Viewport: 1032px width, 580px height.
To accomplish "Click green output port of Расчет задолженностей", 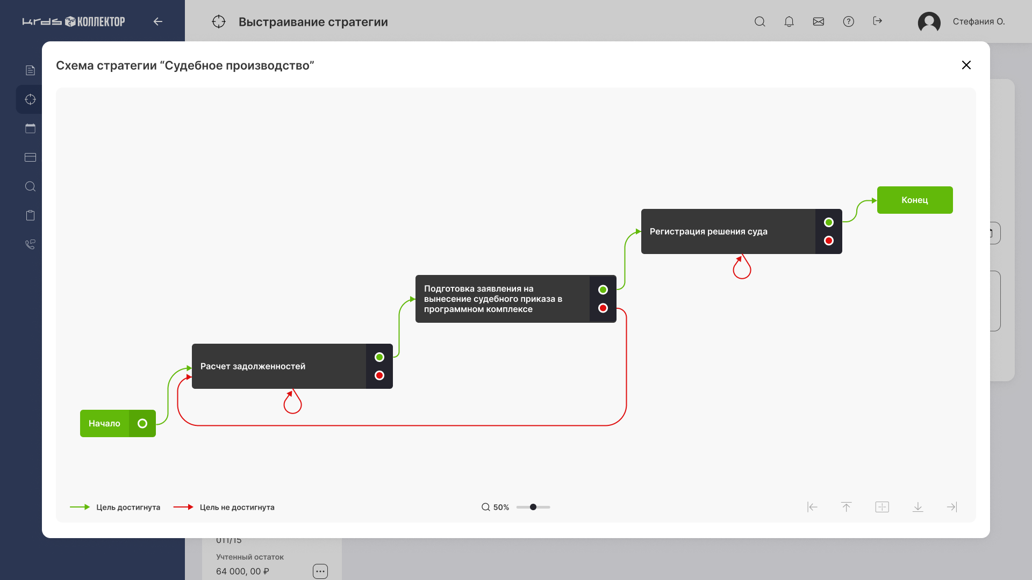I will 379,357.
